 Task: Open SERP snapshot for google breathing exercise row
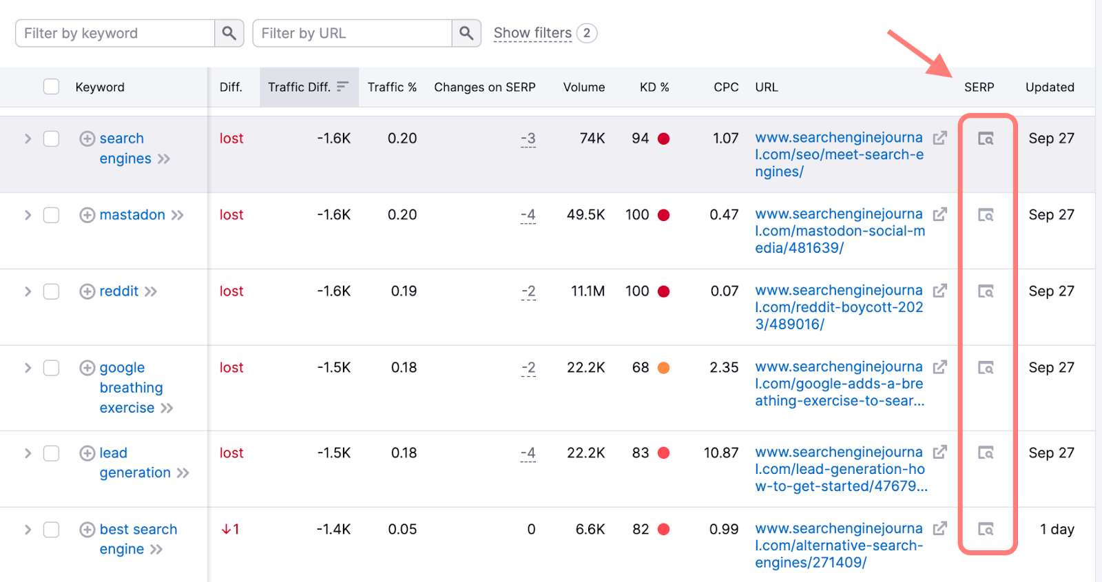[986, 368]
